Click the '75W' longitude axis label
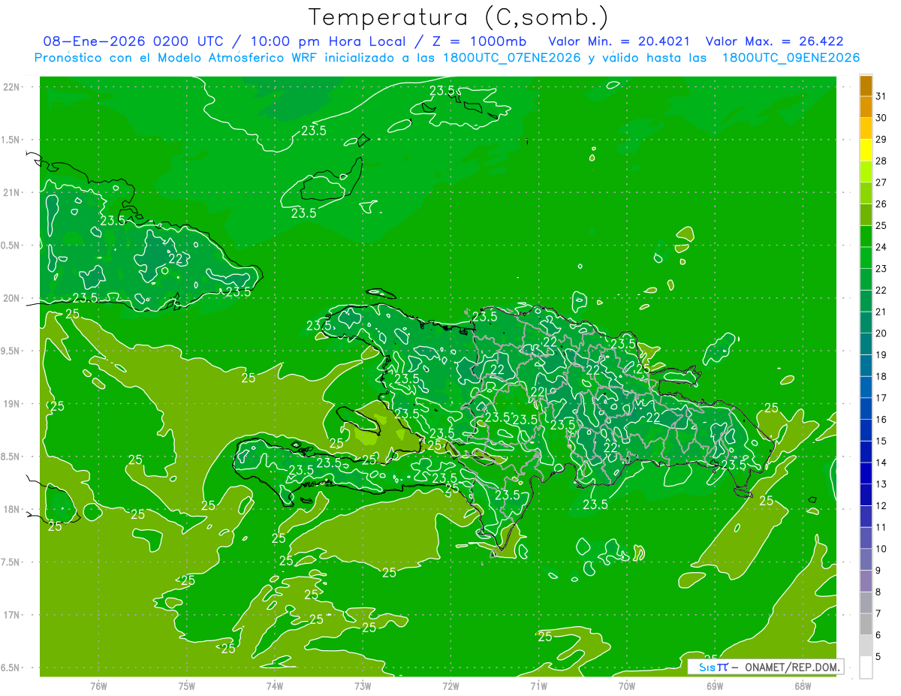 click(186, 687)
